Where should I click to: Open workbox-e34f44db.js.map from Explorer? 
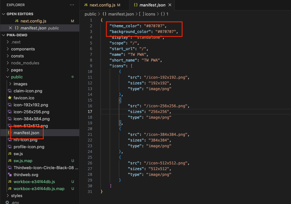tap(39, 189)
